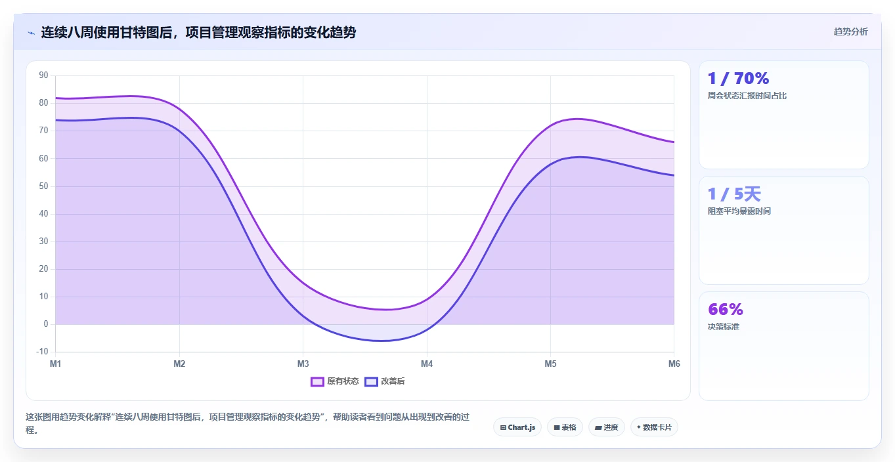Click the 趋势分析 label in header
The height and width of the screenshot is (462, 895).
tap(850, 31)
